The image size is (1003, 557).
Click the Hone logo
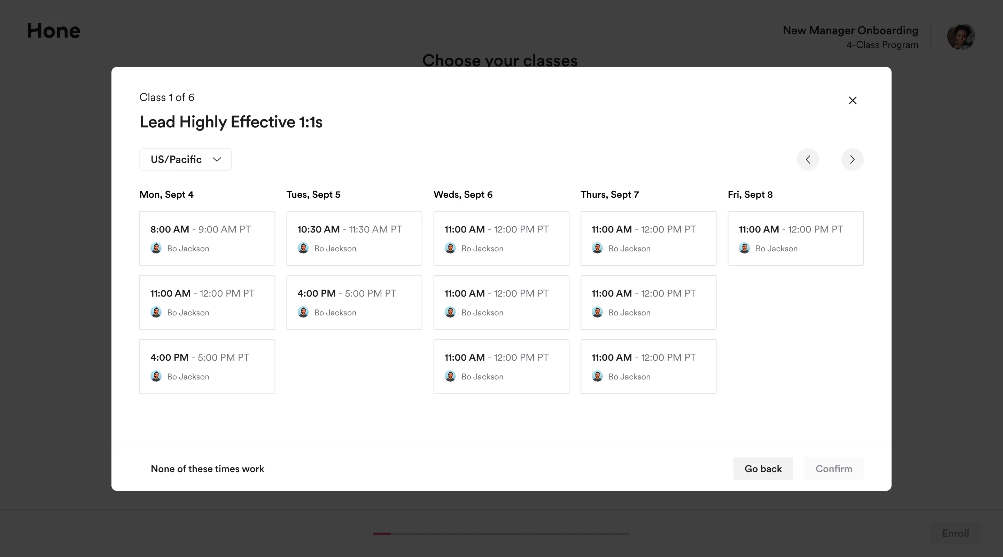click(x=53, y=31)
